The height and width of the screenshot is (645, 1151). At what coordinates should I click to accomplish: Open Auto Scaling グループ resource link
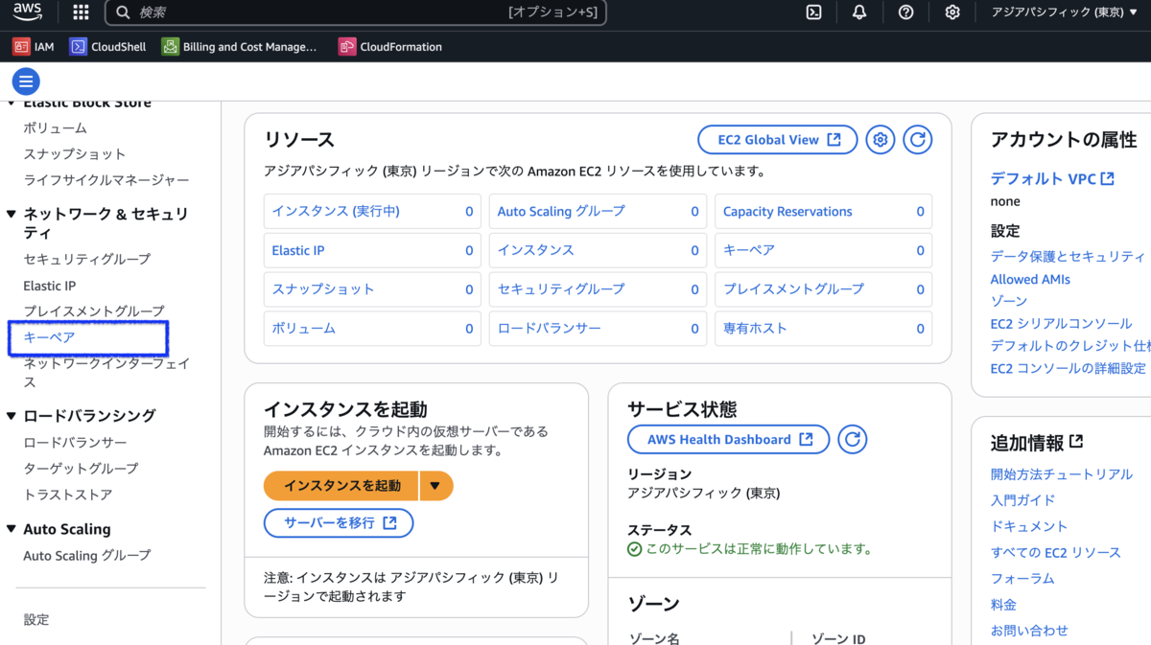point(560,211)
